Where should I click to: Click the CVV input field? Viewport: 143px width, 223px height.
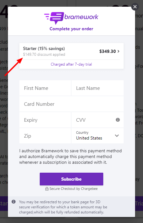(x=97, y=120)
